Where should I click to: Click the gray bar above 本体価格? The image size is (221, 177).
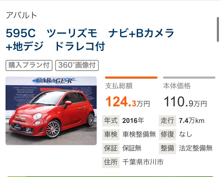[x=189, y=78]
